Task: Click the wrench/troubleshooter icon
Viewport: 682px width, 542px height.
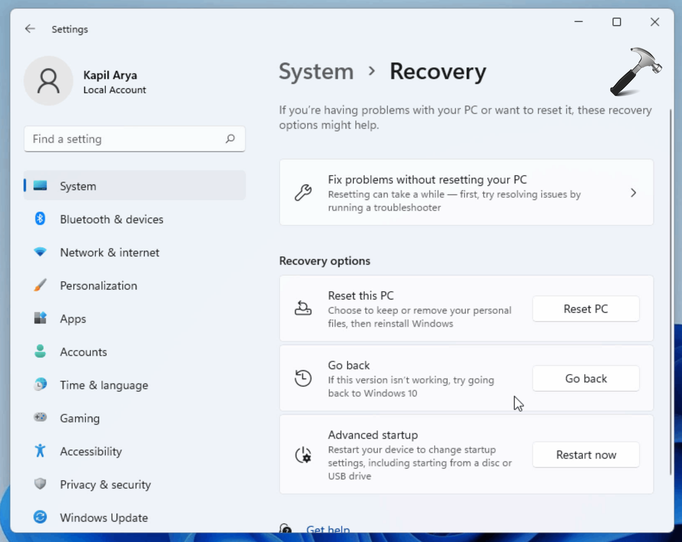Action: point(302,193)
